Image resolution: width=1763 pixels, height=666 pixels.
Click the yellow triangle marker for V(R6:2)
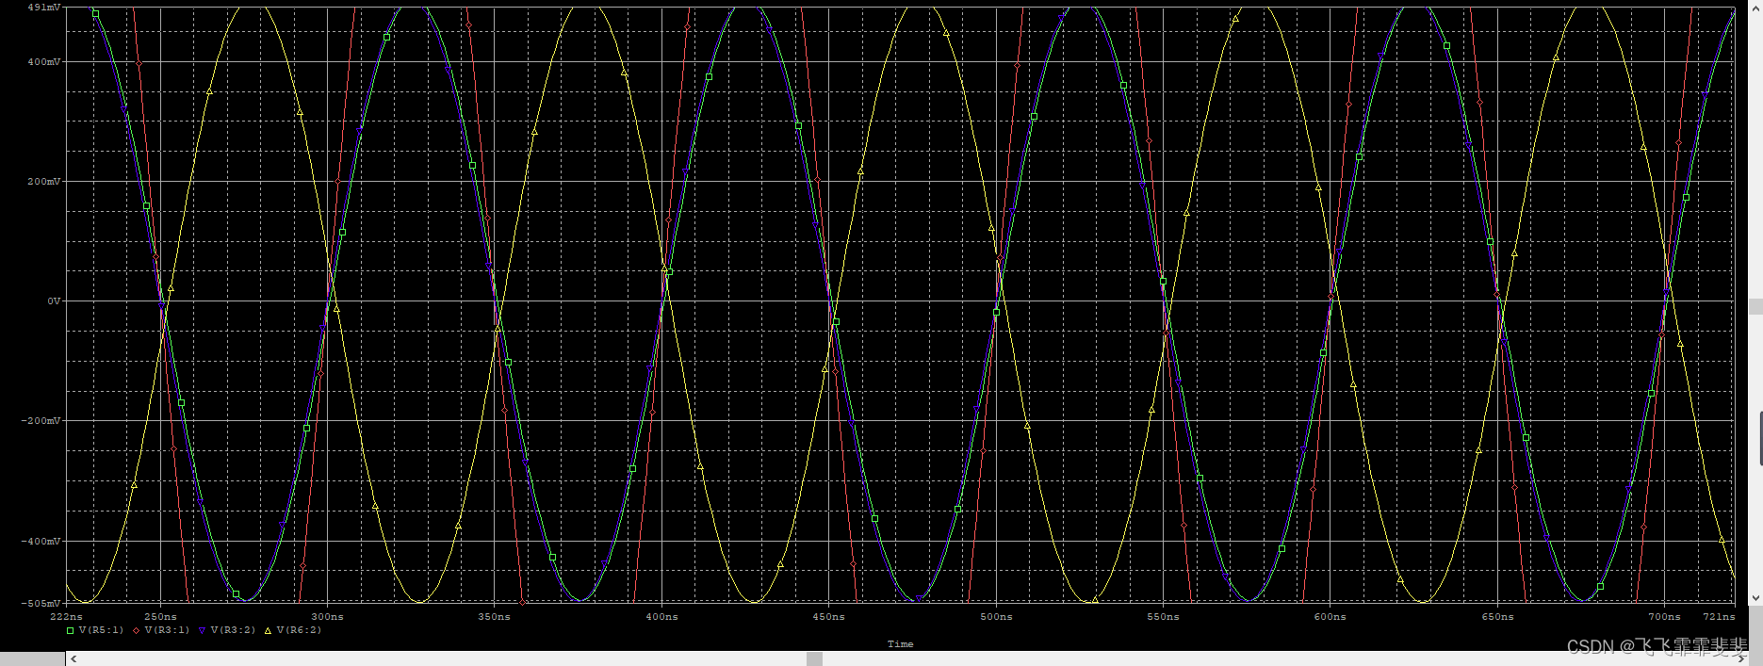click(x=269, y=630)
